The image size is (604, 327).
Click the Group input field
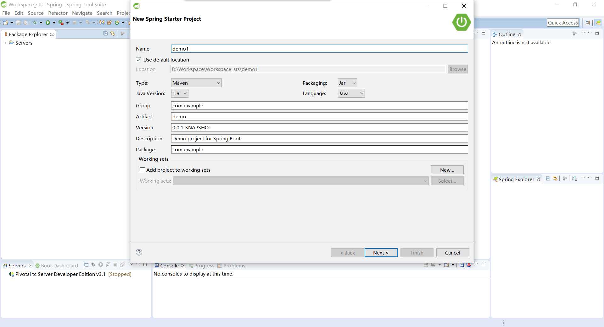(x=319, y=105)
